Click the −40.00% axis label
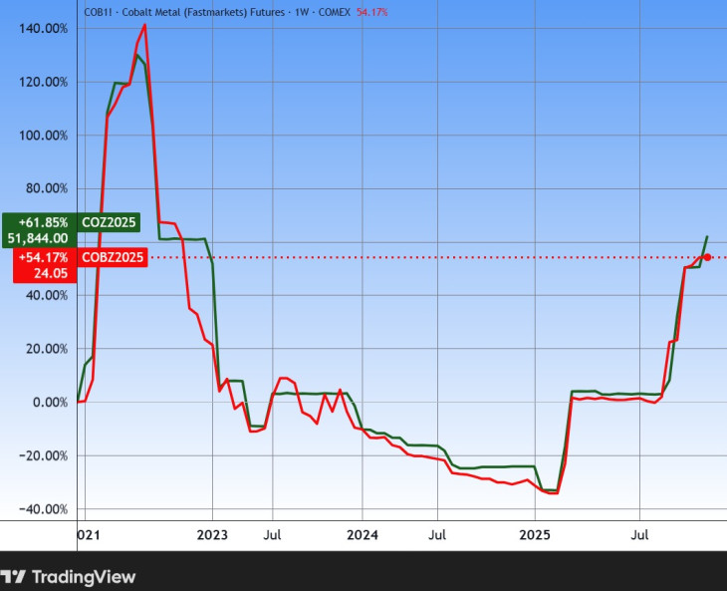Viewport: 727px width, 591px height. pyautogui.click(x=43, y=509)
